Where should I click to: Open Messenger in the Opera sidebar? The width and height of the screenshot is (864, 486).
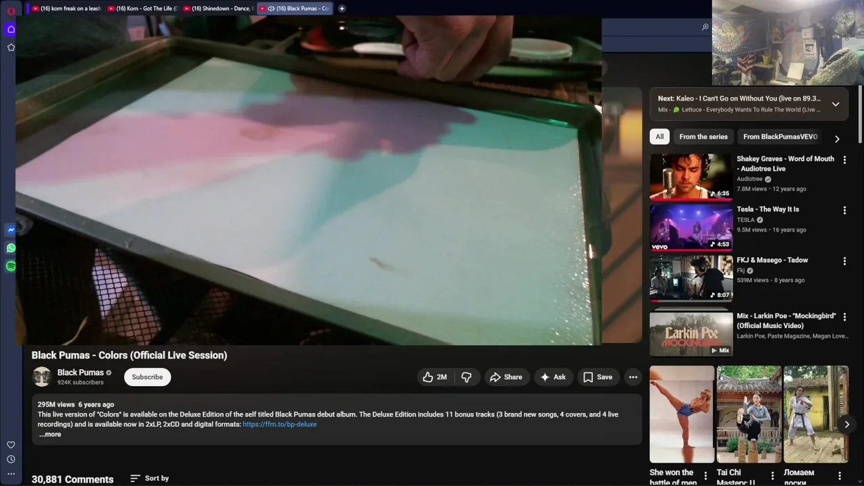(11, 230)
